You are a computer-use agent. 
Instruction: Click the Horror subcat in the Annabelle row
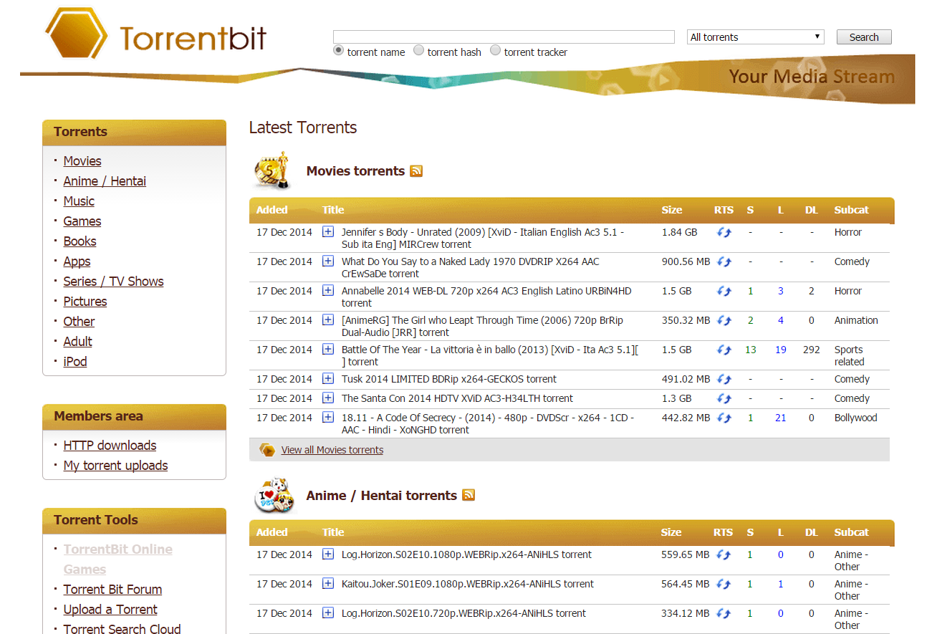click(848, 291)
